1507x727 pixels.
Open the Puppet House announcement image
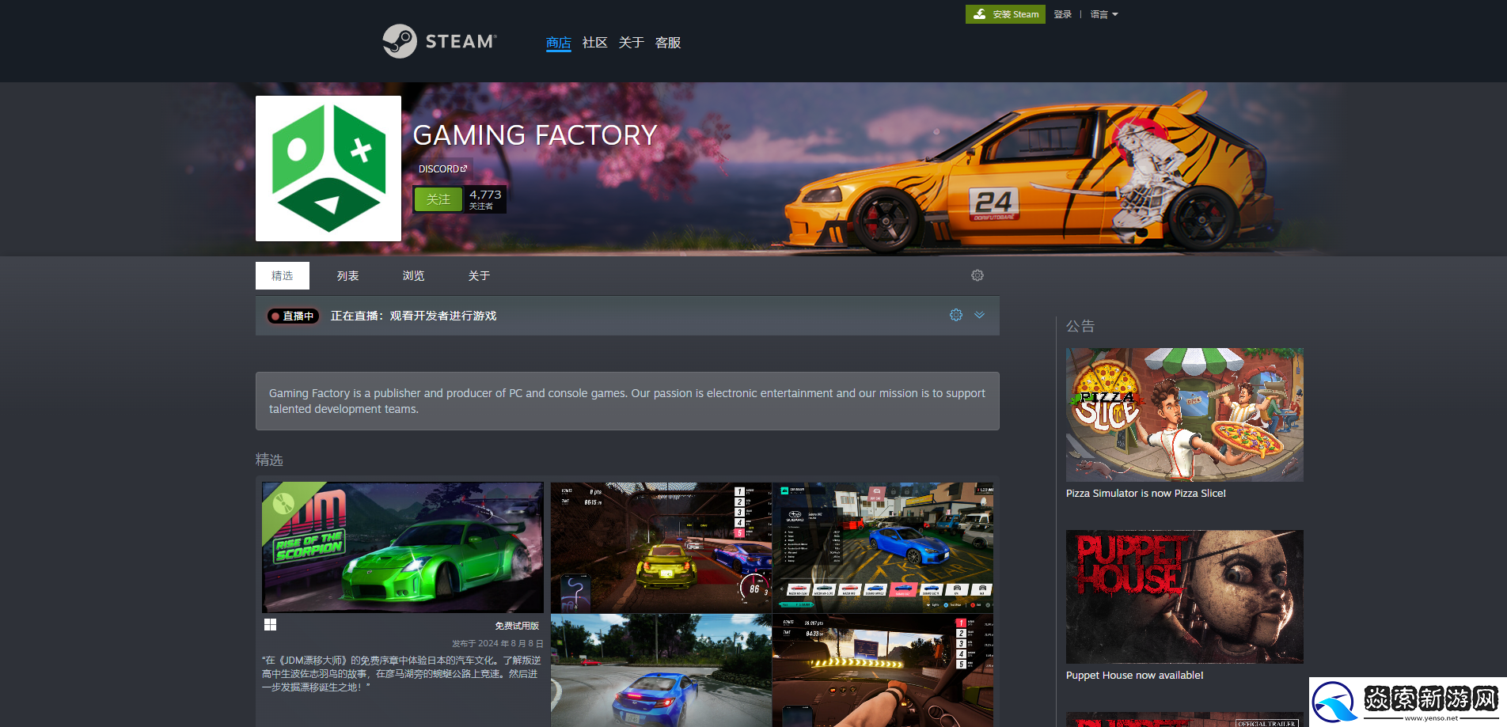pyautogui.click(x=1184, y=596)
